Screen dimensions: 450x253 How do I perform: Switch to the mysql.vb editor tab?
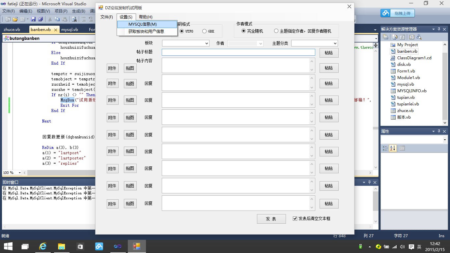pos(70,30)
